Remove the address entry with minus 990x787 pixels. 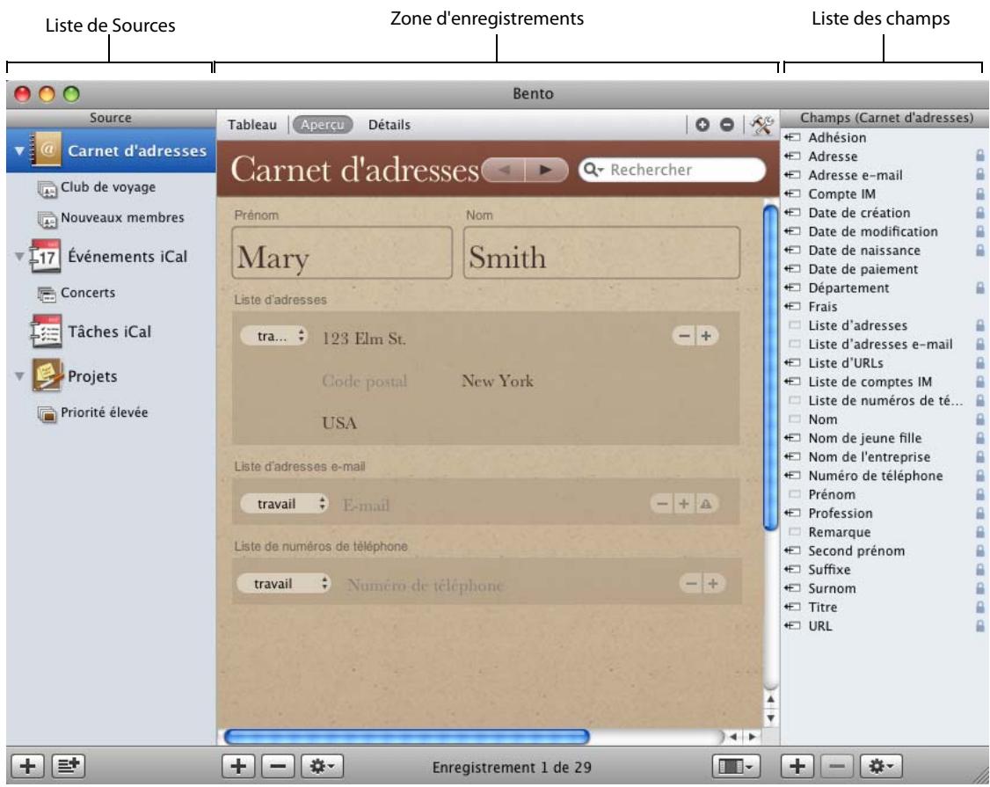(684, 336)
